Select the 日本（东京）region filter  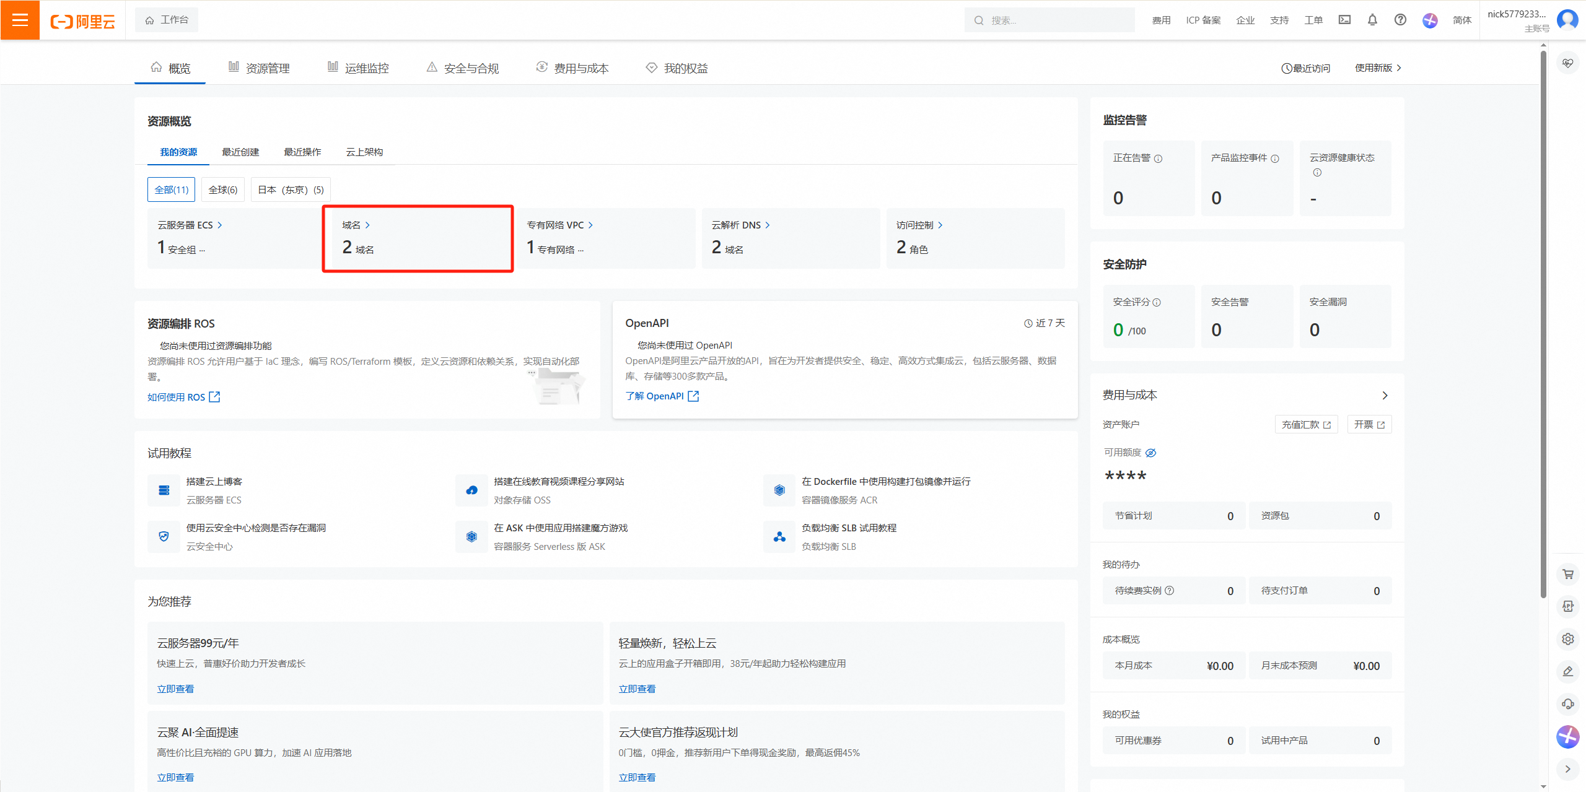[289, 189]
